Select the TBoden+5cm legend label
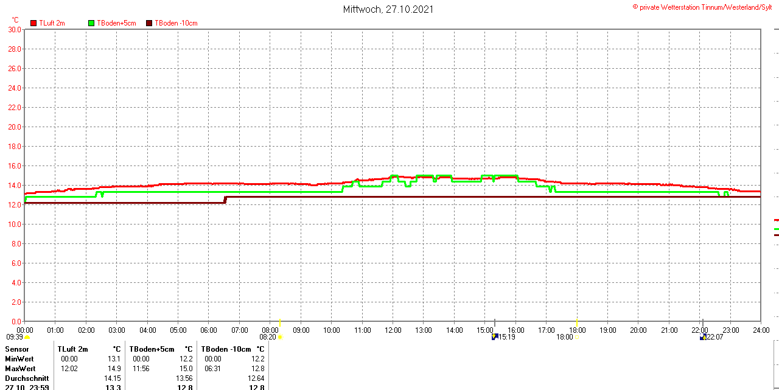 pyautogui.click(x=116, y=23)
